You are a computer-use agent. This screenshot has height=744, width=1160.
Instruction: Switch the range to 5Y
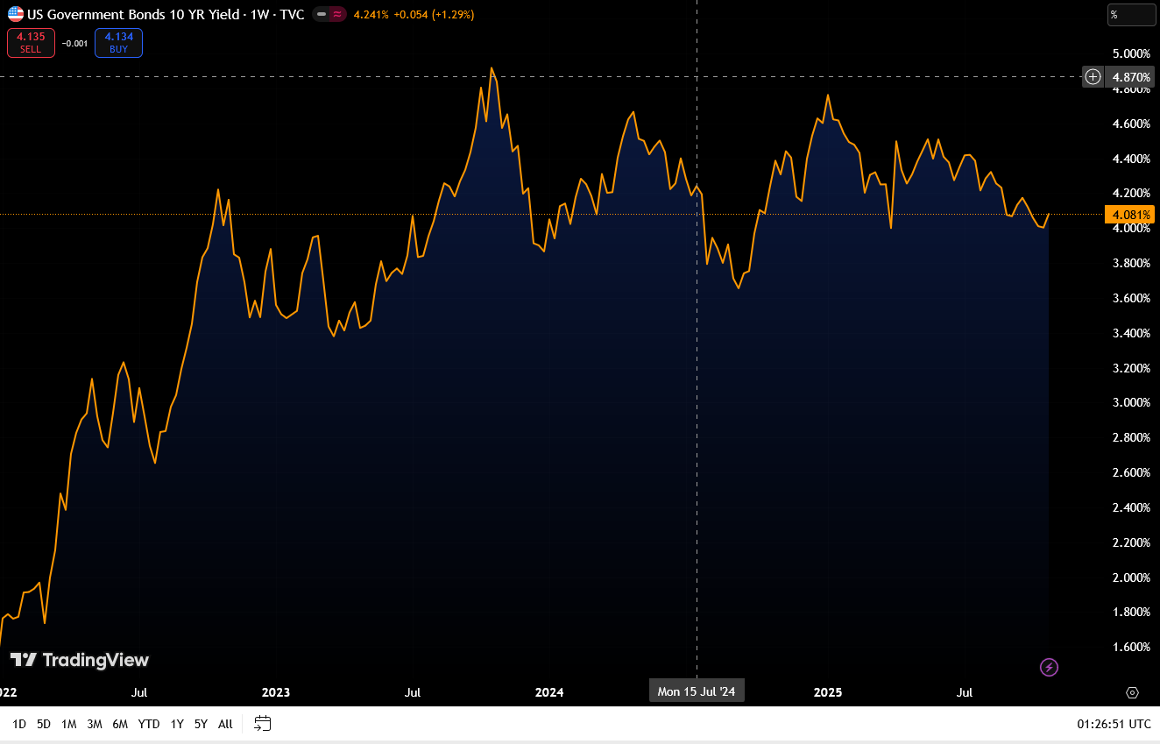201,724
